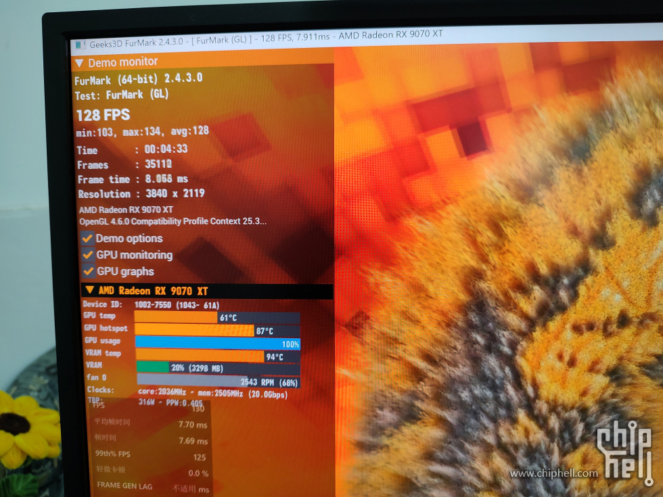Click the Device ID value "1002-7550 (1043-61A)"
Viewport: 663px width, 497px height.
point(177,305)
